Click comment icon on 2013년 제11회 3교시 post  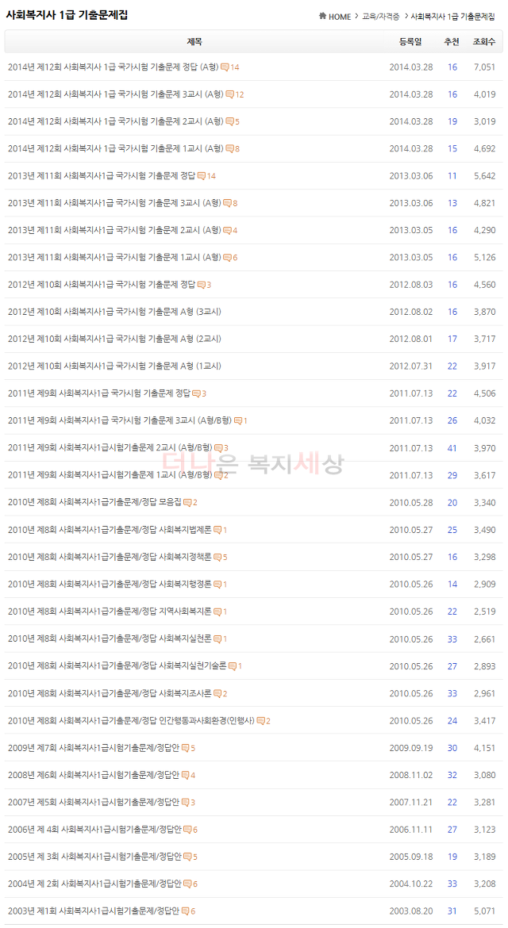click(227, 204)
